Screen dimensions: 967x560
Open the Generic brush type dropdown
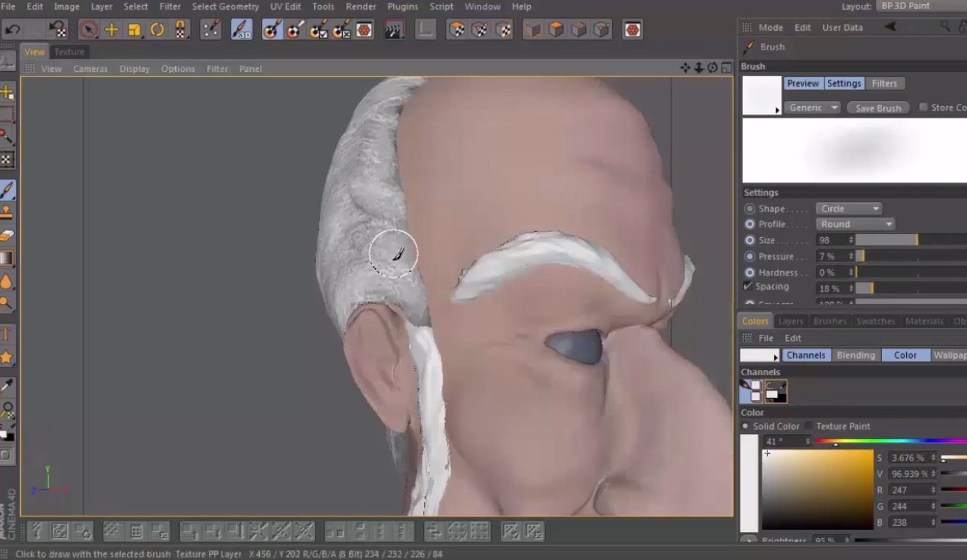point(813,107)
